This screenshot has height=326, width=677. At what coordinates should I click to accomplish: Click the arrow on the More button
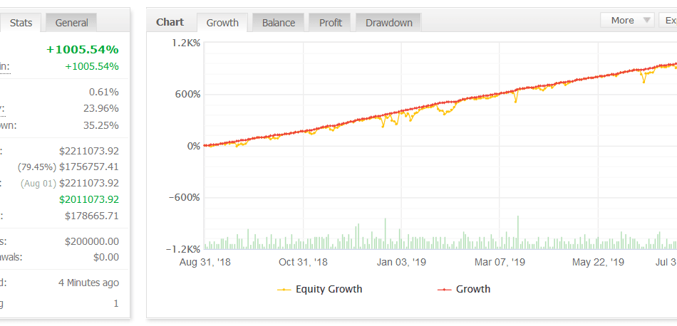pos(646,21)
